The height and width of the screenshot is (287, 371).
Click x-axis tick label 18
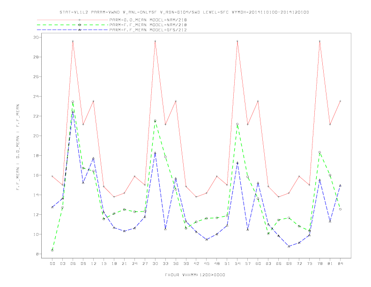(x=114, y=264)
